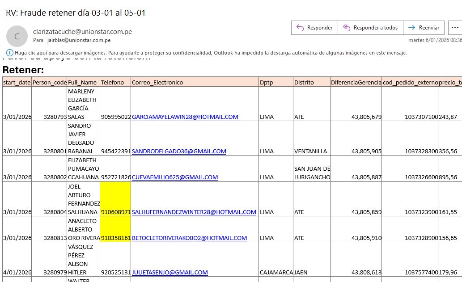Click BETOCLETORIVERAKOBO2@HOTMAIL.COM link

click(x=189, y=238)
